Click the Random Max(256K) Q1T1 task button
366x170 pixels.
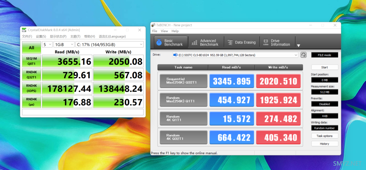tap(183, 100)
